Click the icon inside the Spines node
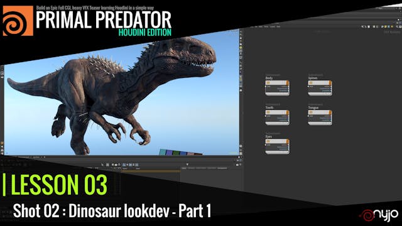 pos(311,83)
